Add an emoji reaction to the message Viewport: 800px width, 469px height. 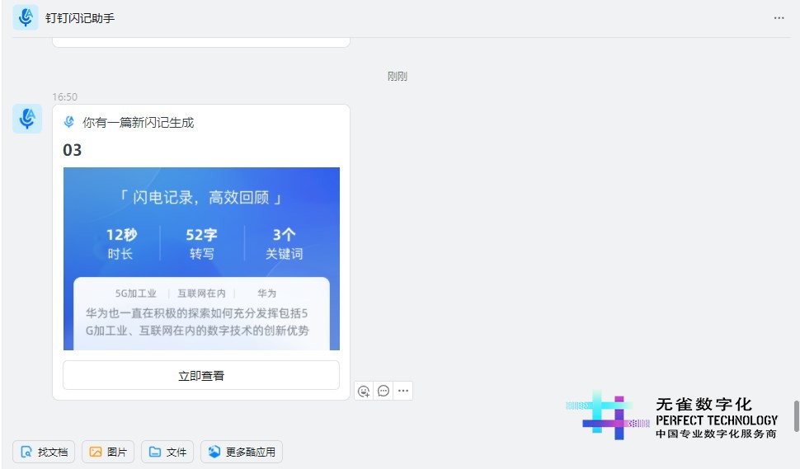tap(364, 391)
